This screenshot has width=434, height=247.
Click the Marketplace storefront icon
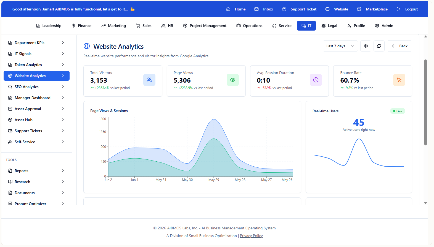point(359,9)
